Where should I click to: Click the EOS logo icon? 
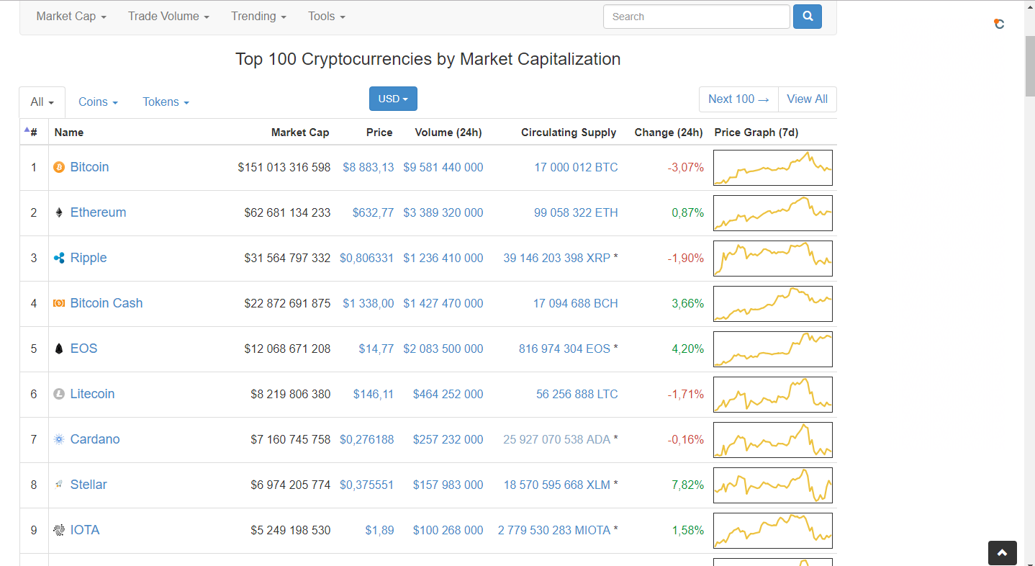pos(59,349)
